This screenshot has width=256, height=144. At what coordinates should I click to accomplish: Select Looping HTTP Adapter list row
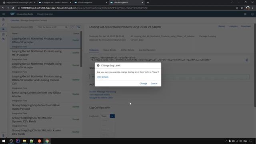click(x=45, y=55)
